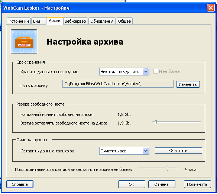This screenshot has height=194, width=217.
Task: Toggle the И не более checkbox
Action: pos(156,71)
